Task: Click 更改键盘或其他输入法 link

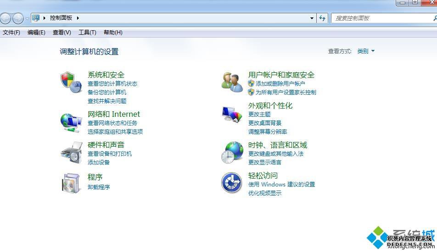Action: click(275, 154)
